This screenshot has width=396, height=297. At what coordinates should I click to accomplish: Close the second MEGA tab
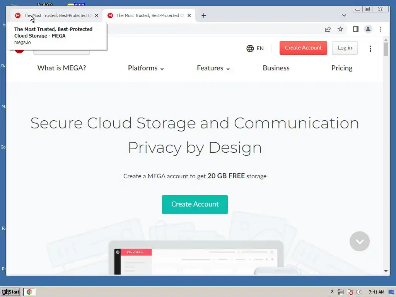coord(189,15)
